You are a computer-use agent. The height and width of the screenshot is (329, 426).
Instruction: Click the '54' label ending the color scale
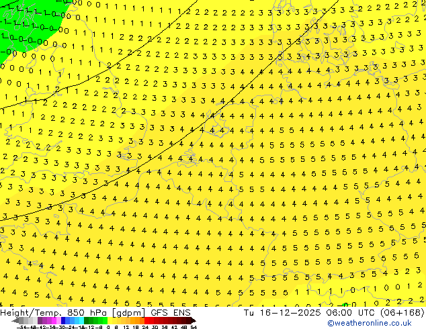194,327
